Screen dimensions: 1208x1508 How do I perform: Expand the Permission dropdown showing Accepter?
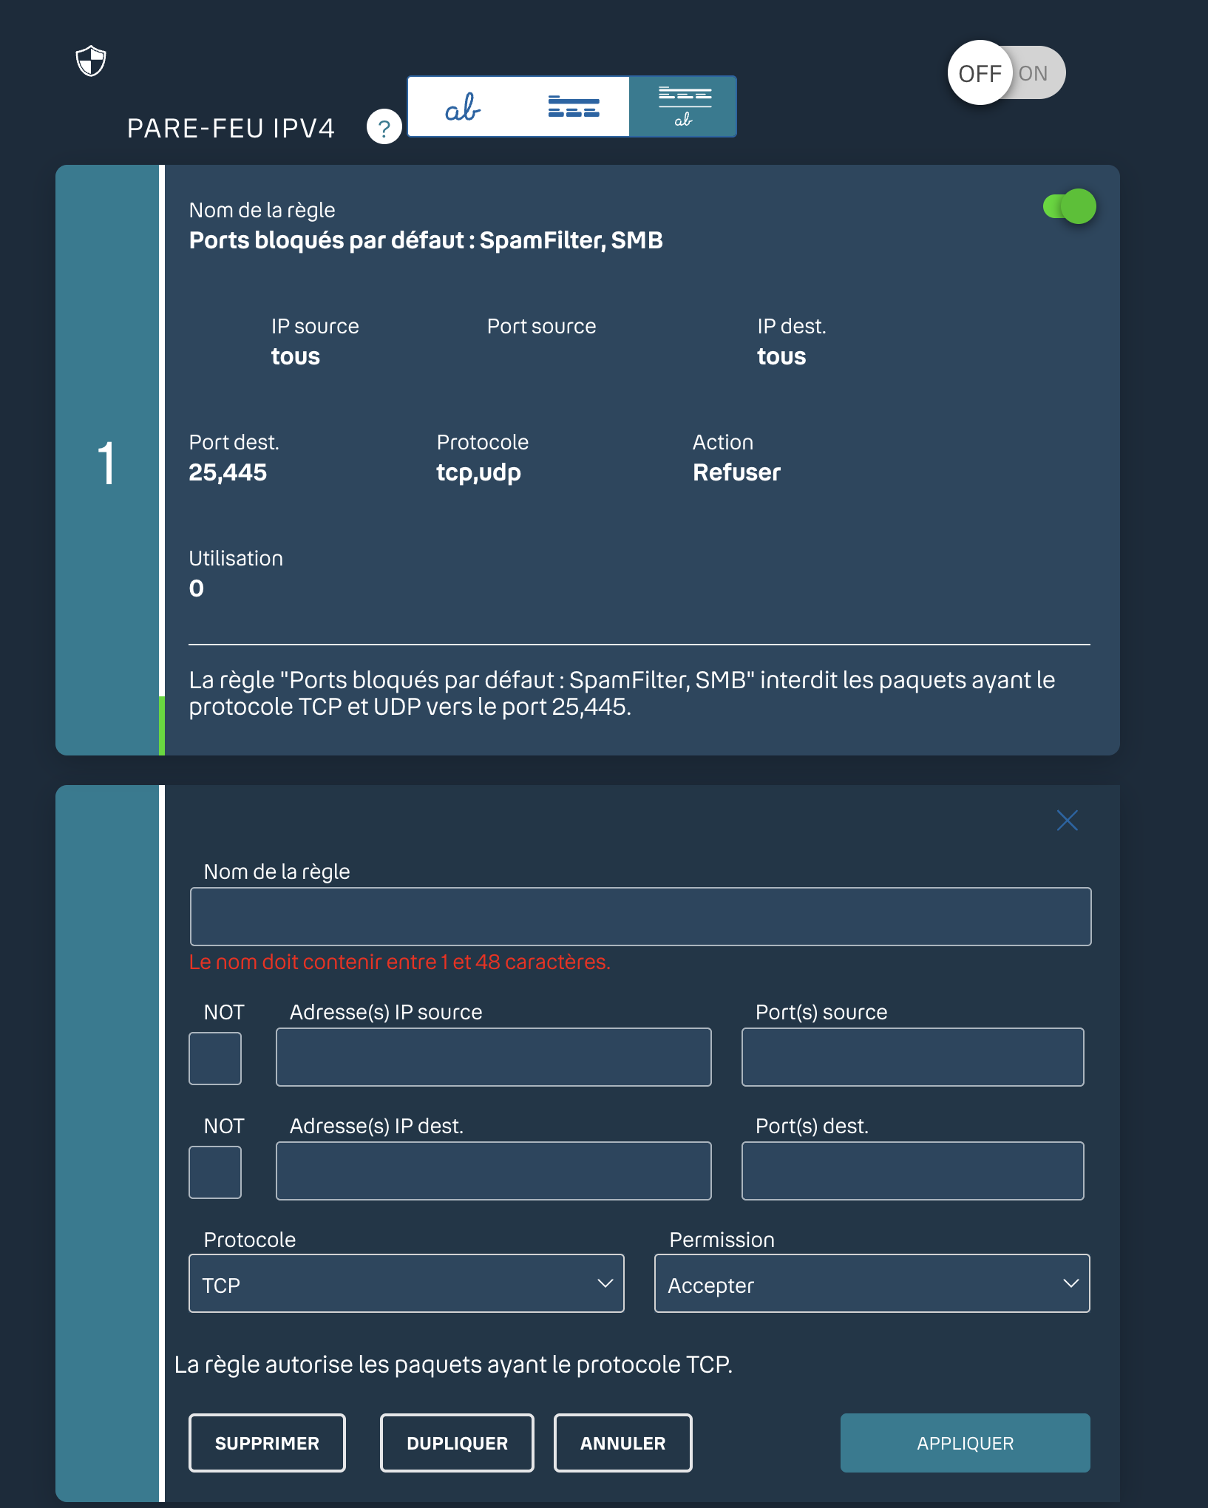coord(872,1283)
